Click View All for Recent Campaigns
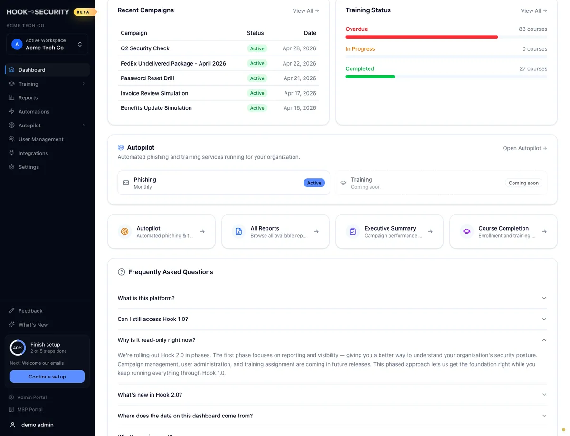This screenshot has width=570, height=436. coord(306,10)
